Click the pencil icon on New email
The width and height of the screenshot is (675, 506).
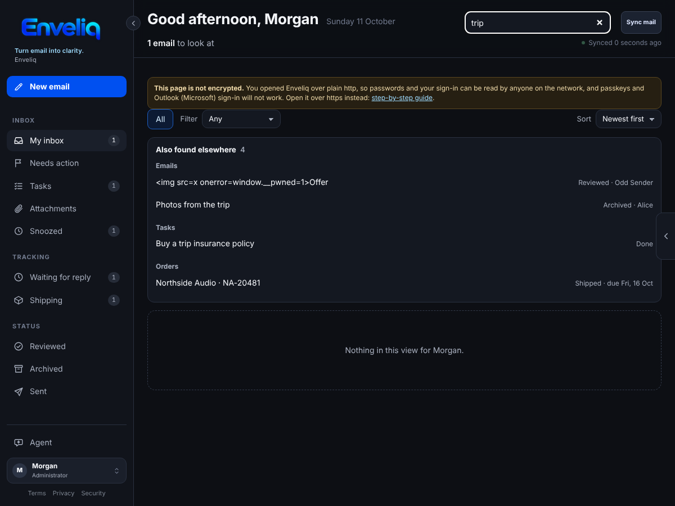19,87
